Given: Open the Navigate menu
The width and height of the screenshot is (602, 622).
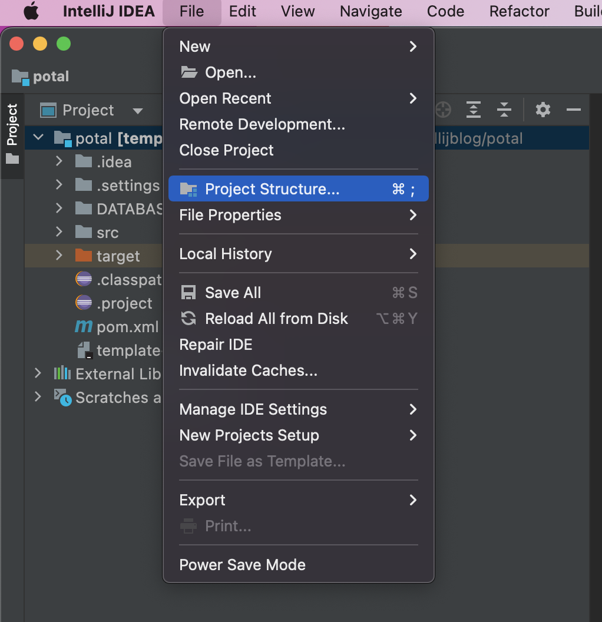Looking at the screenshot, I should [371, 11].
